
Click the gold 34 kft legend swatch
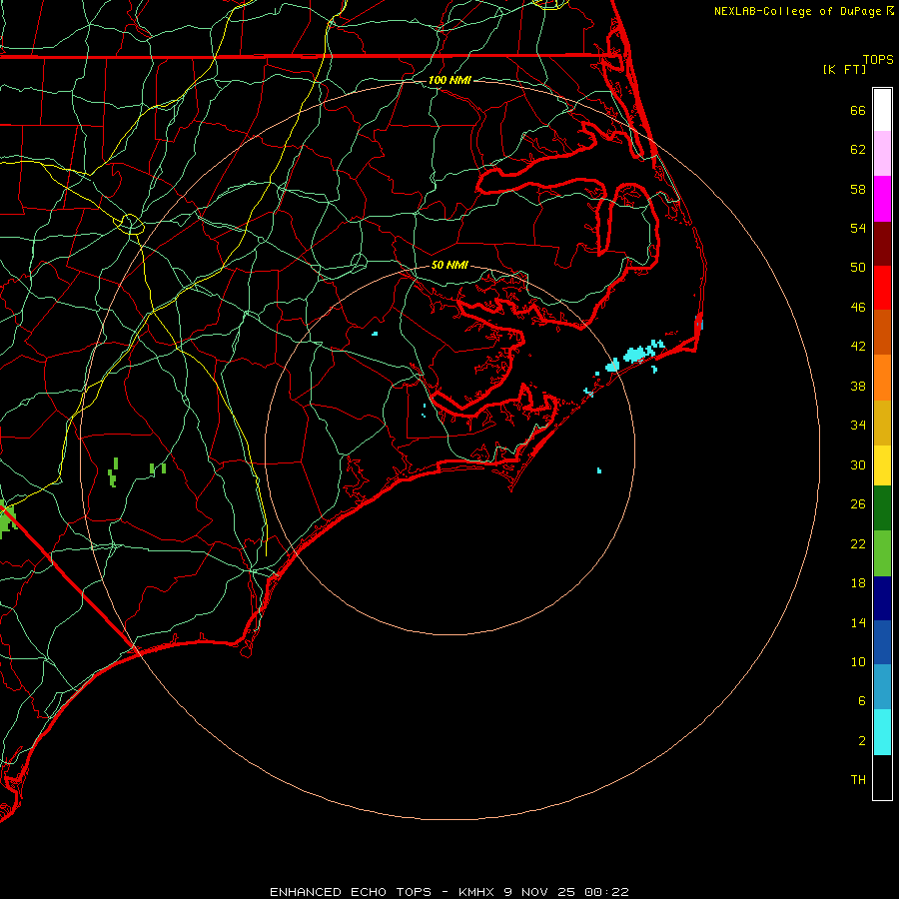pos(882,423)
